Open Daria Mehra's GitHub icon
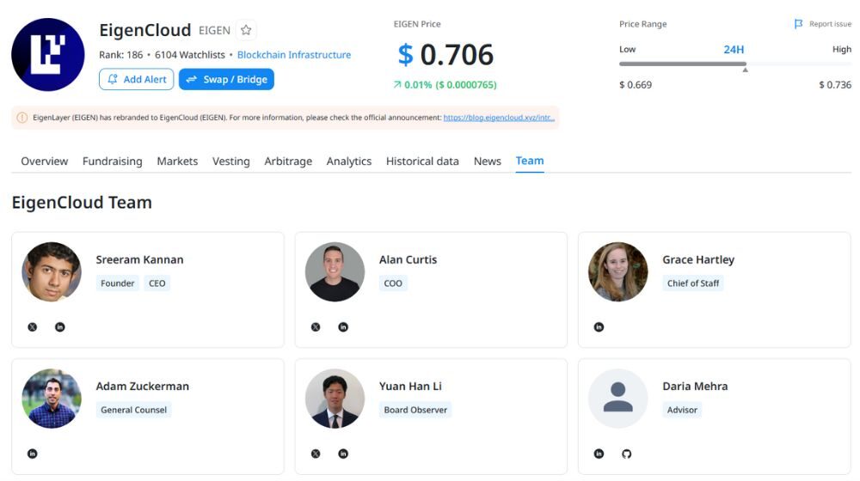 (x=627, y=454)
